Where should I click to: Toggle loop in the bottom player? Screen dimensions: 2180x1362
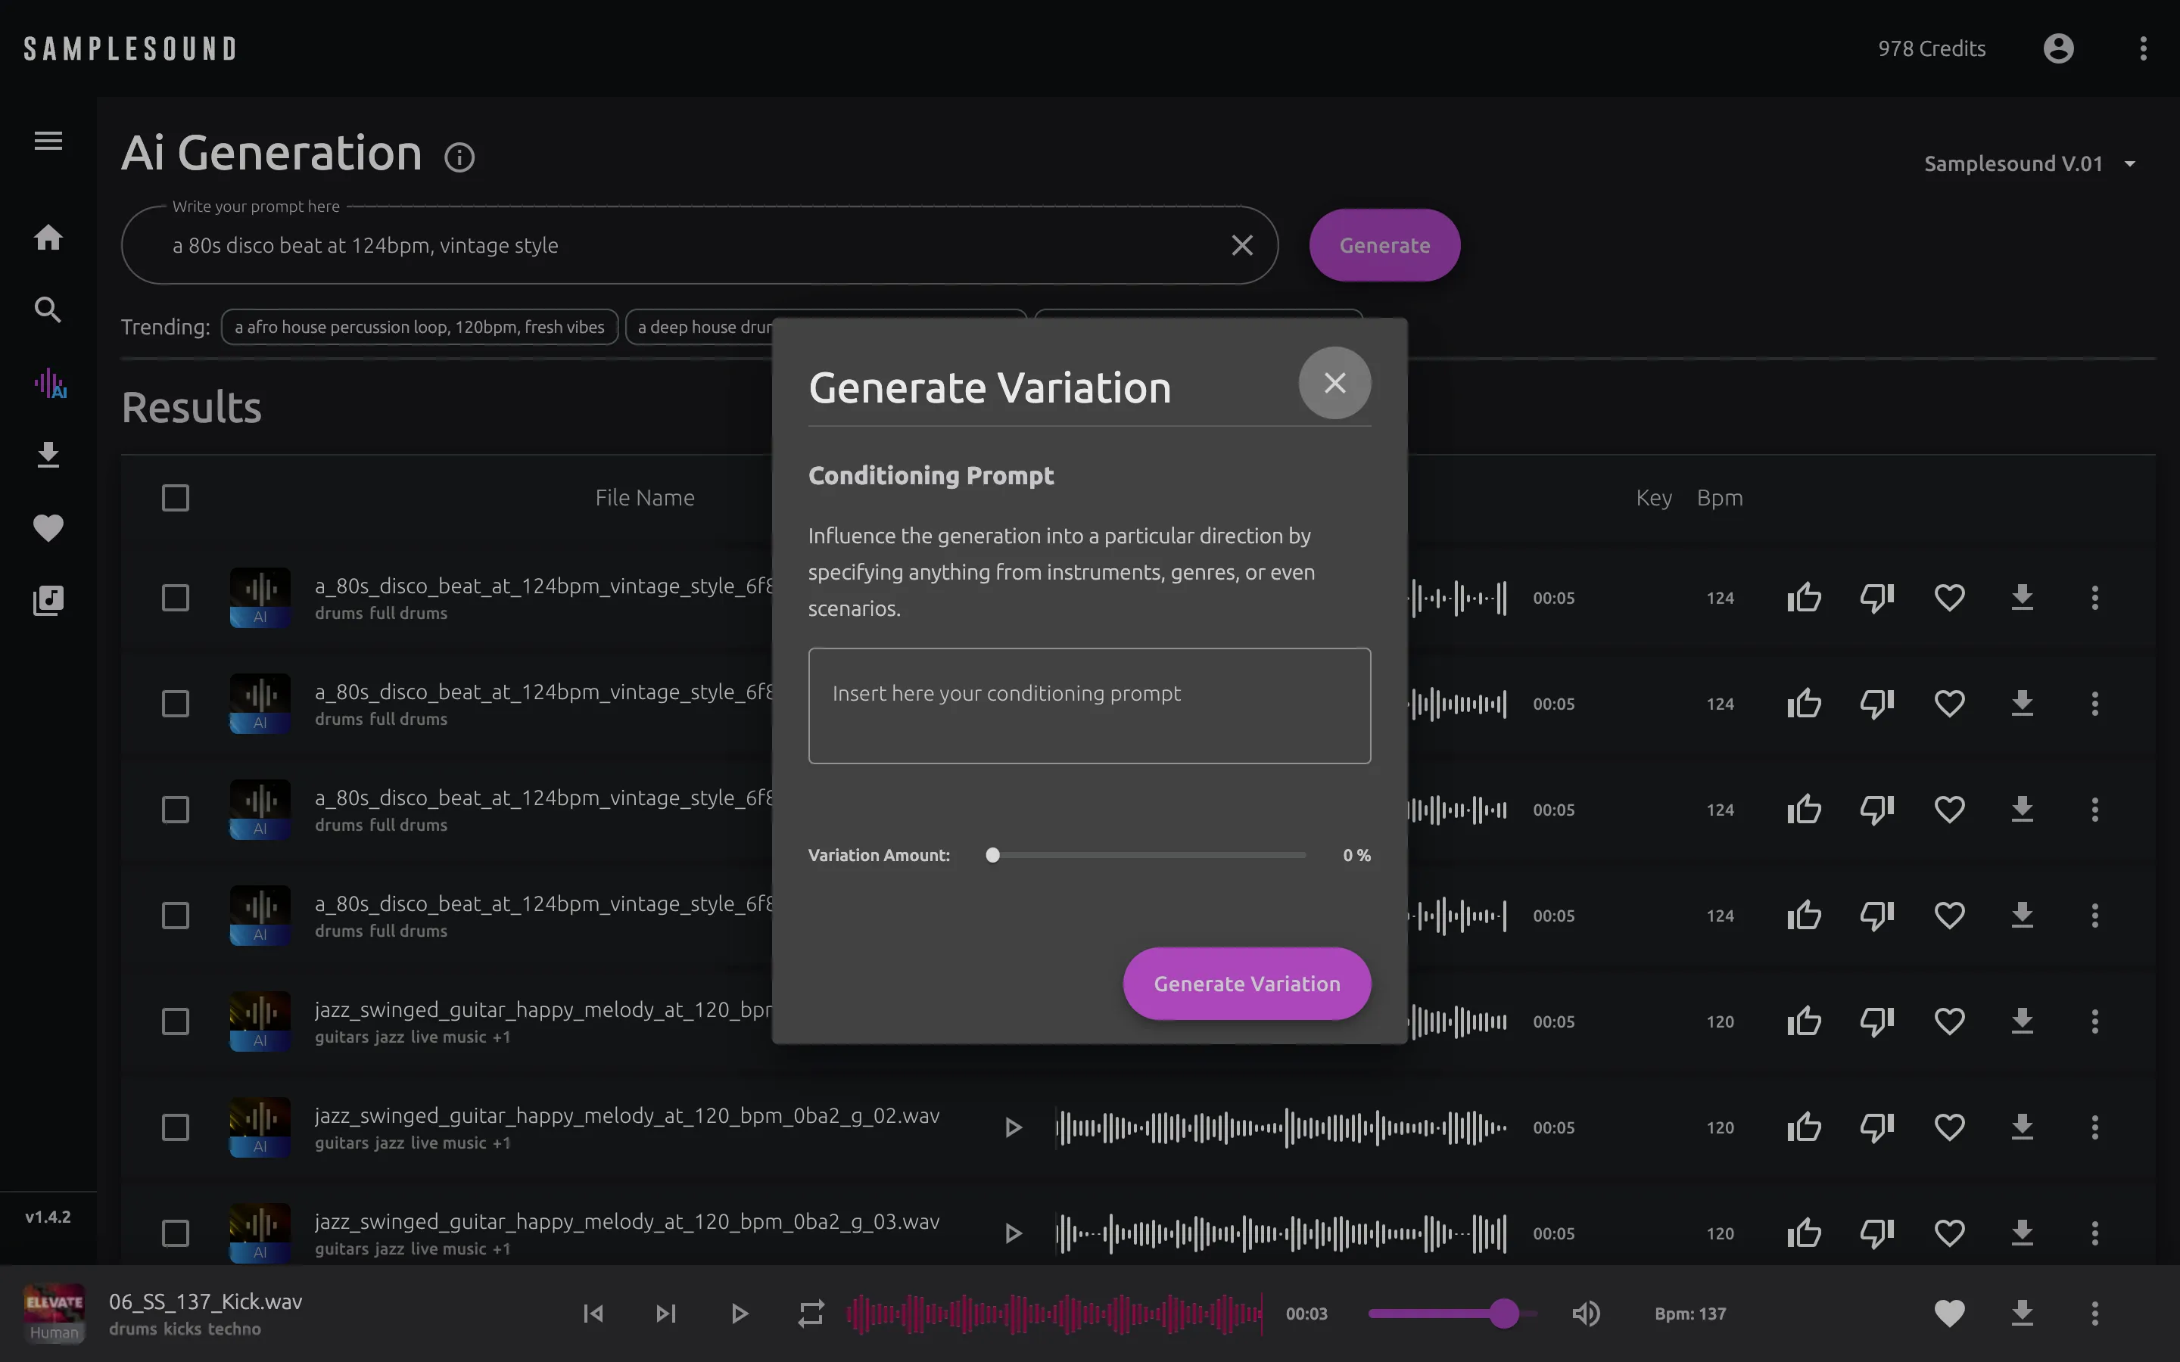click(811, 1314)
